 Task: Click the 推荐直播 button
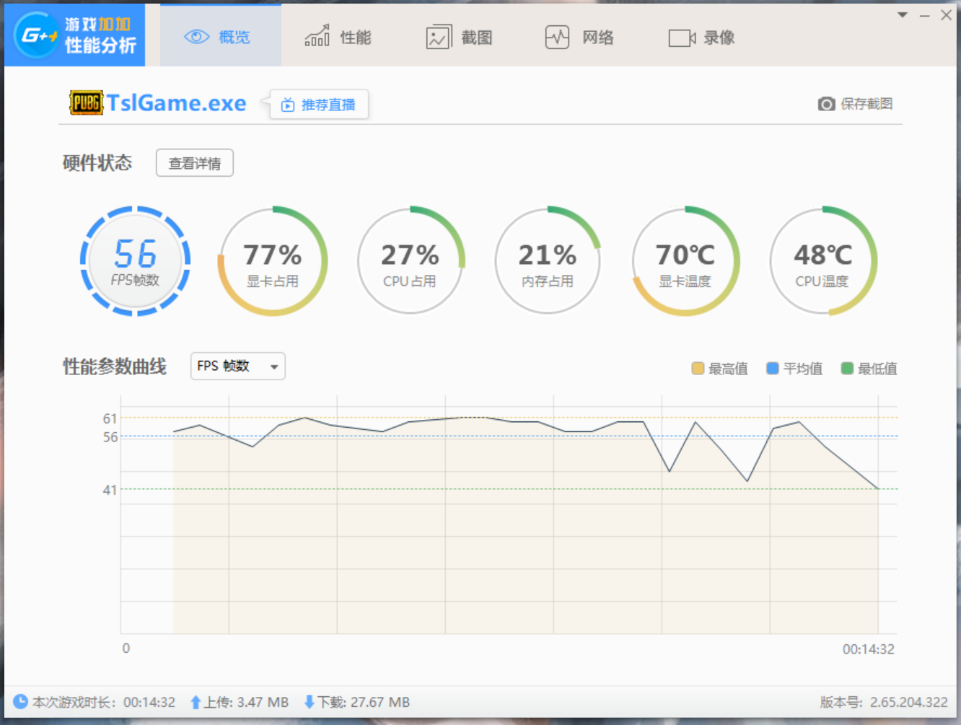319,105
